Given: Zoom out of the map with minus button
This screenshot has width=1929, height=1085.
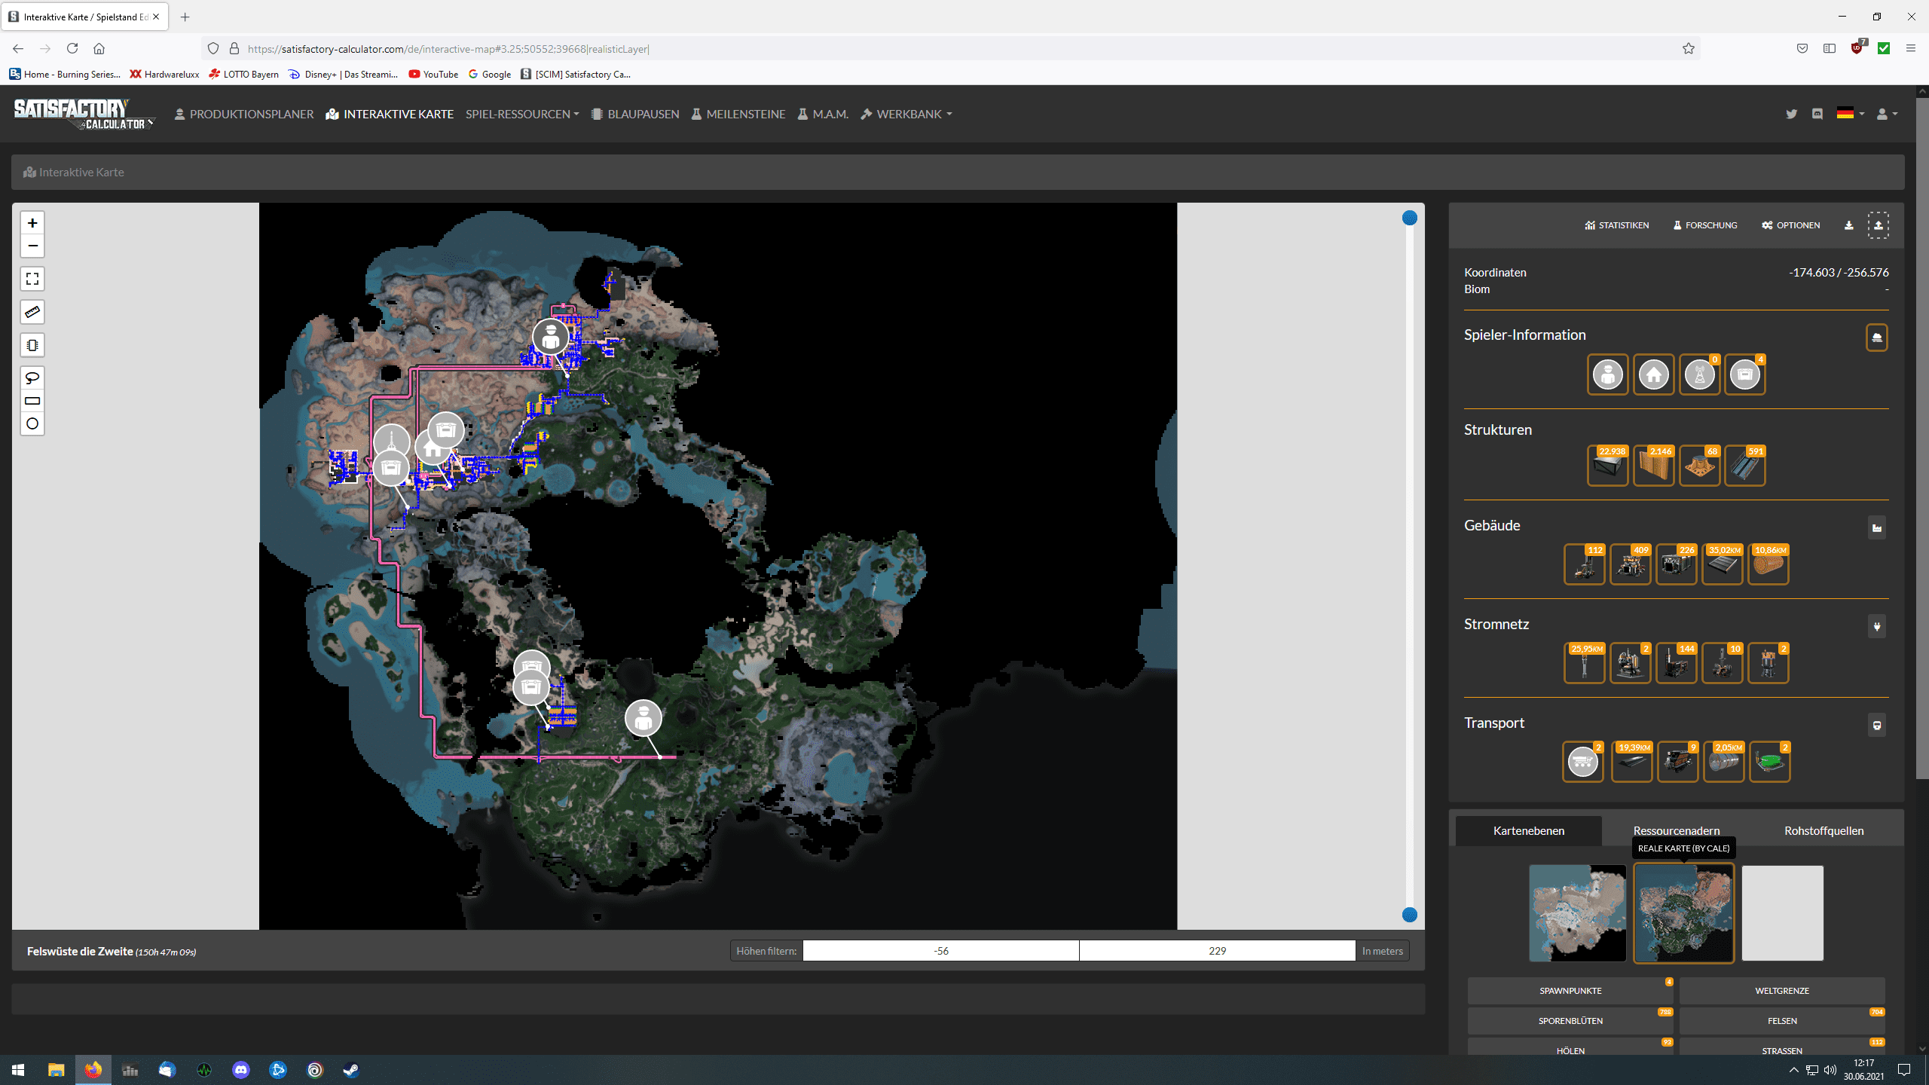Looking at the screenshot, I should click(x=32, y=246).
